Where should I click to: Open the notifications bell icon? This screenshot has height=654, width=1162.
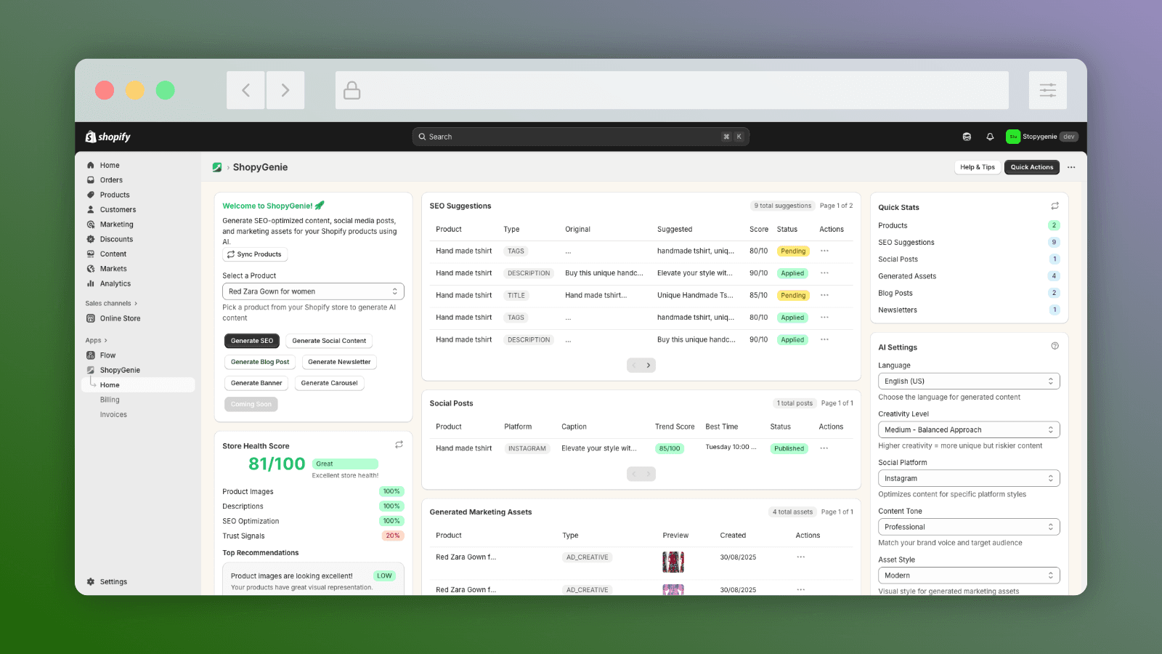tap(989, 137)
